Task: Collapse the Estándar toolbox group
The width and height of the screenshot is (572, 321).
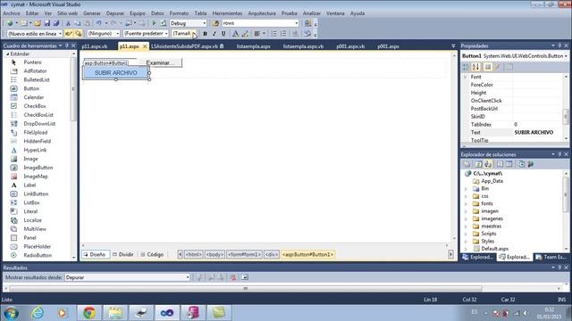Action: [x=8, y=53]
